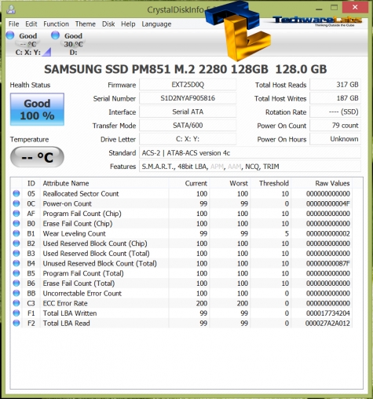Click the Good status label above D:
Image resolution: width=373 pixels, height=399 pixels.
point(73,36)
